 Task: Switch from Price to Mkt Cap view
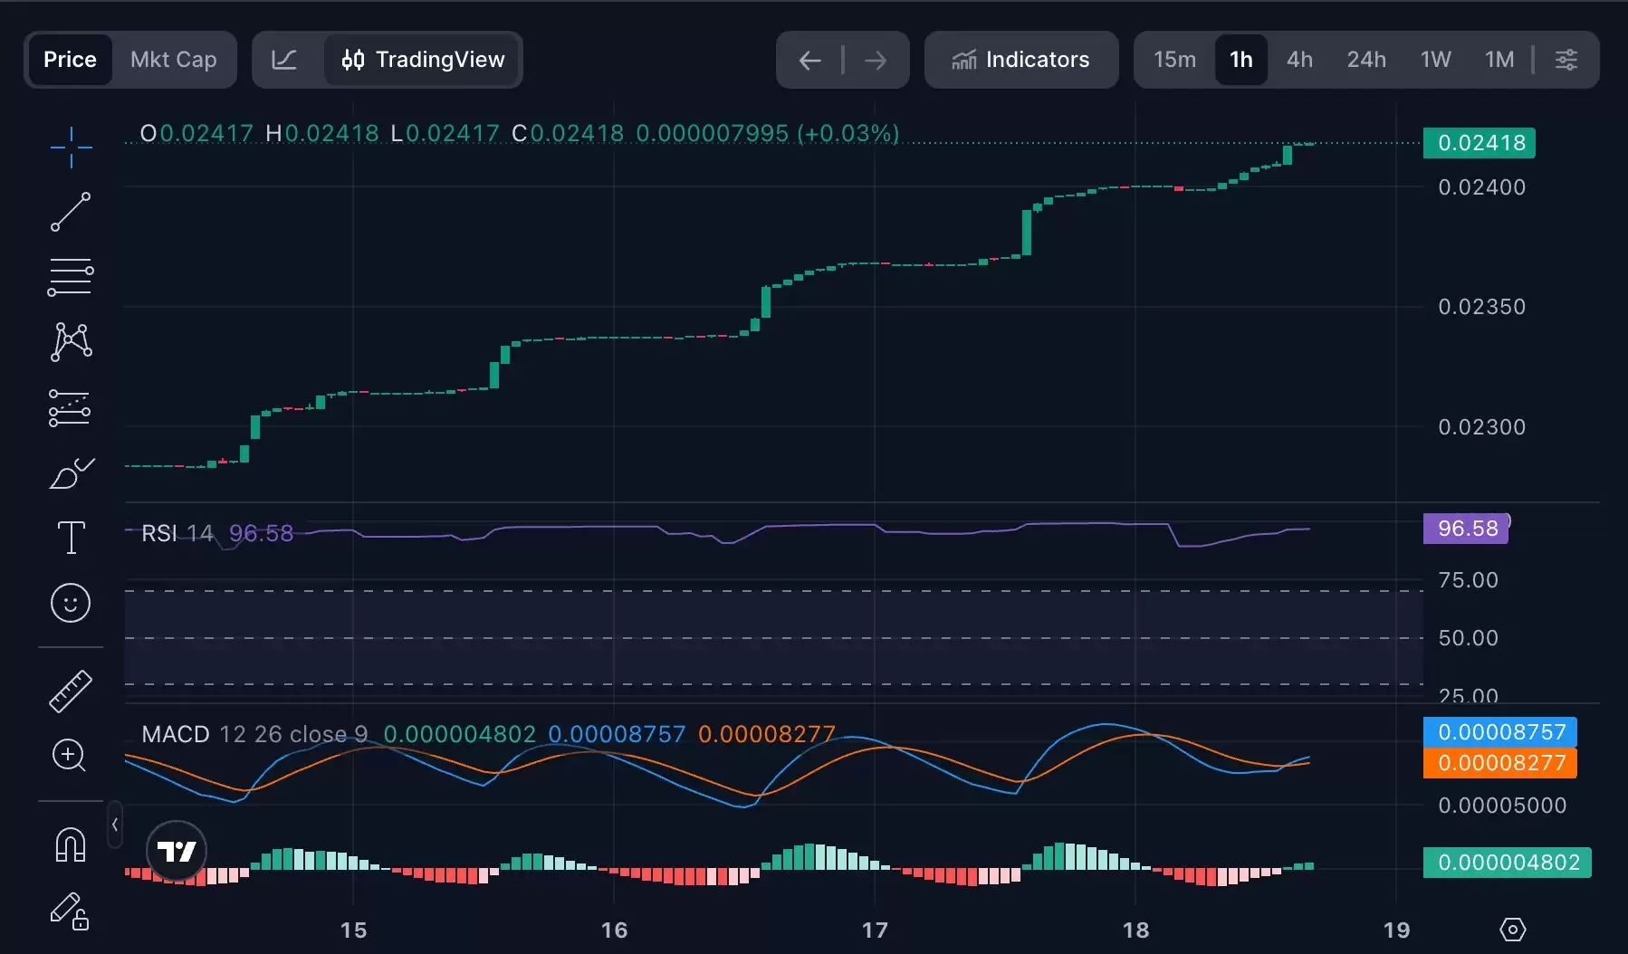coord(173,59)
